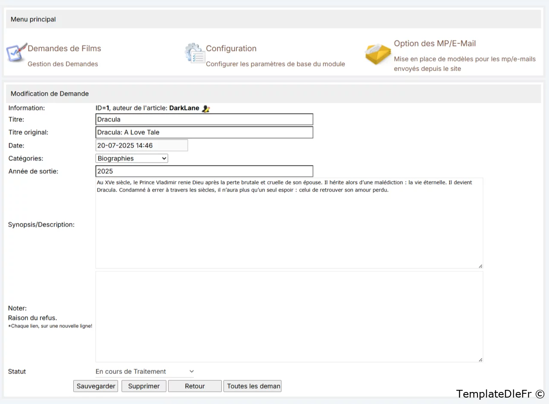Focus the Titre field containing Dracula
The image size is (549, 404).
click(x=204, y=119)
